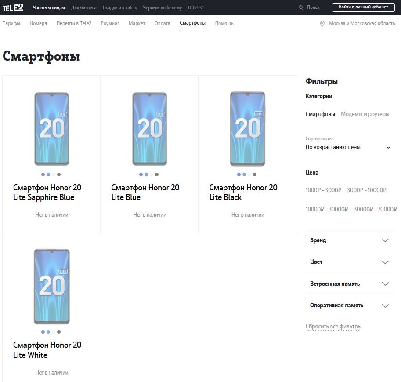Switch to the Номера tab
Screen dimensions: 401x382
[38, 23]
